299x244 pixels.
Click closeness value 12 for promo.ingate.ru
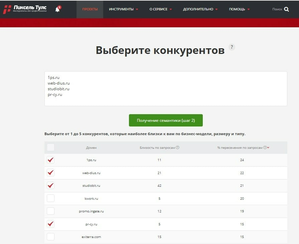click(159, 211)
